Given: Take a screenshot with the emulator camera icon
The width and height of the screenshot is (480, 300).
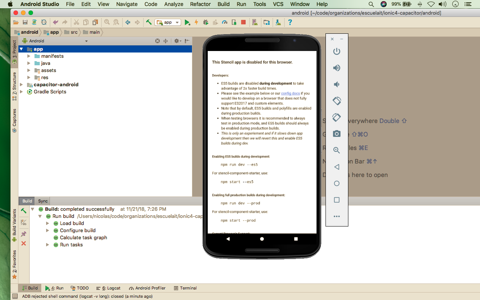Looking at the screenshot, I should pyautogui.click(x=336, y=133).
